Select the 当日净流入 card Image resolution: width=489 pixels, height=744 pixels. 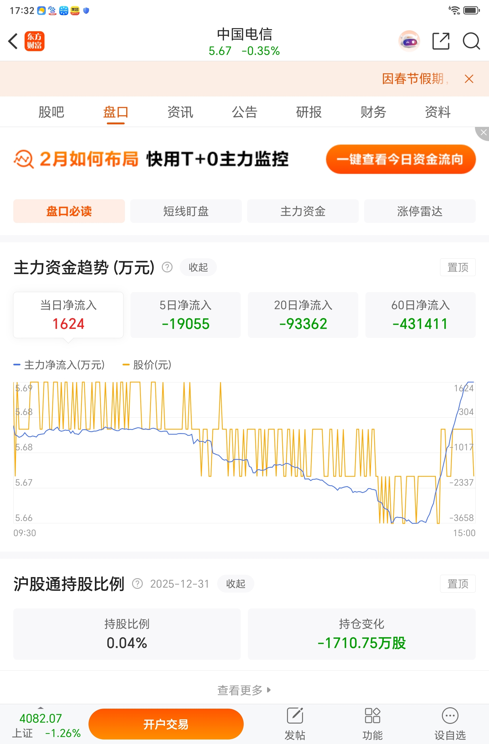69,315
